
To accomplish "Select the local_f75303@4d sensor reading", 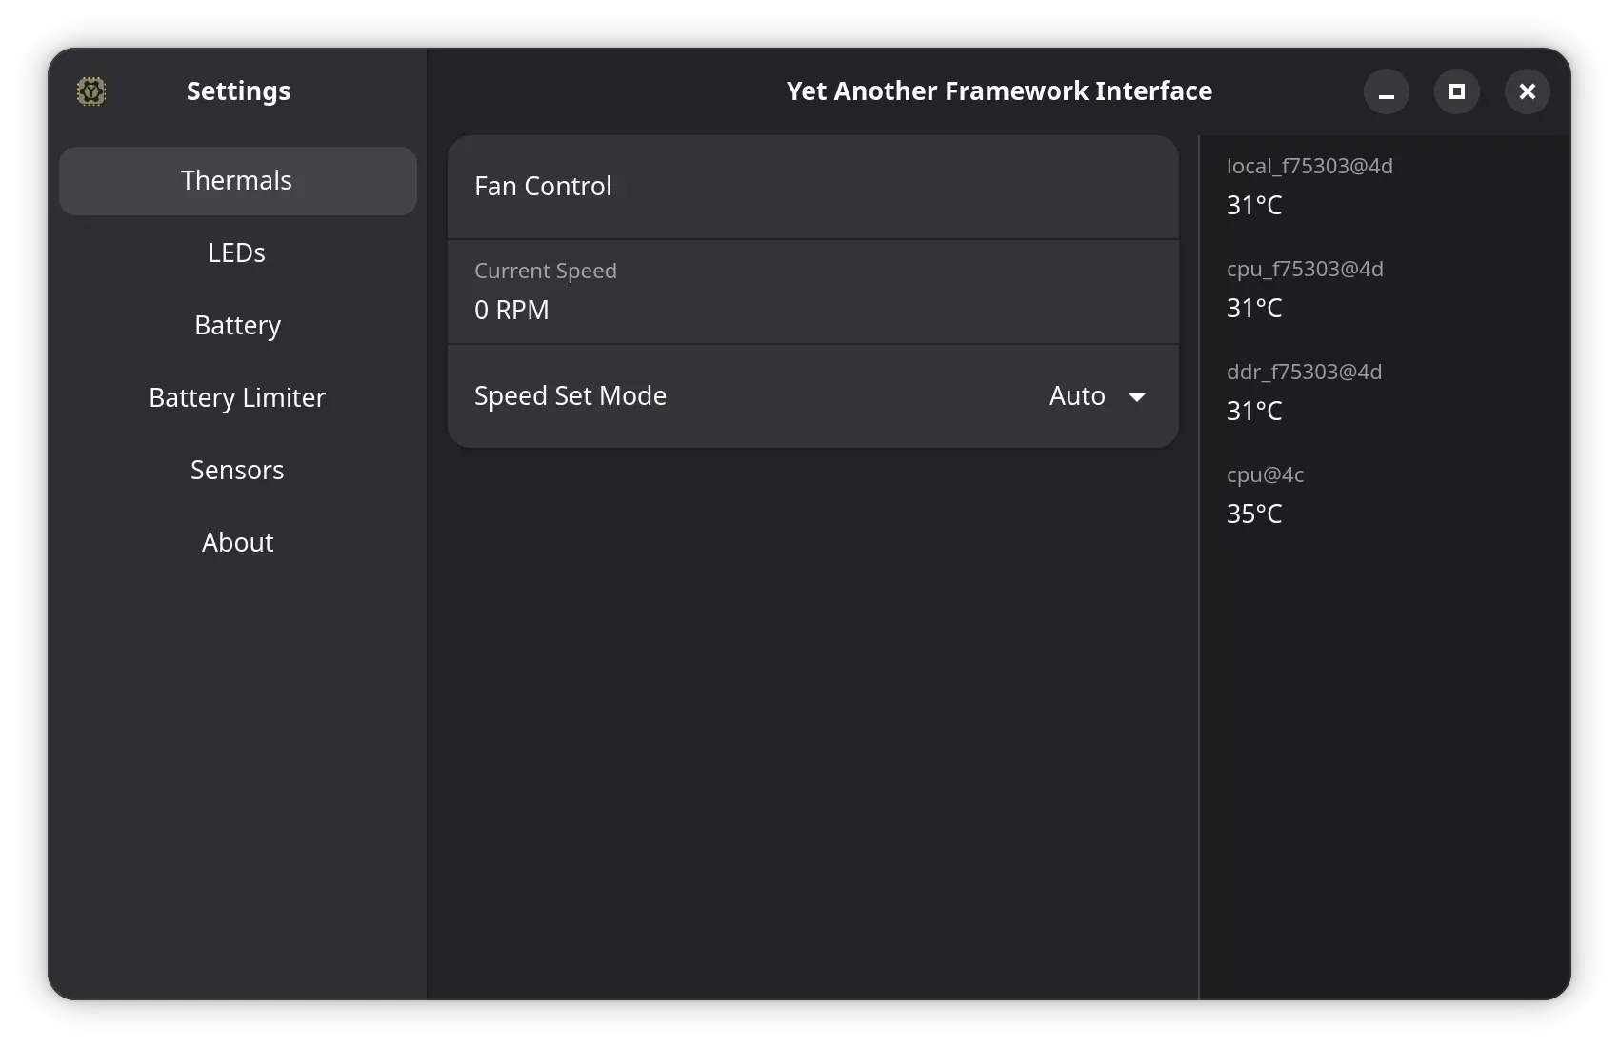I will click(x=1309, y=186).
